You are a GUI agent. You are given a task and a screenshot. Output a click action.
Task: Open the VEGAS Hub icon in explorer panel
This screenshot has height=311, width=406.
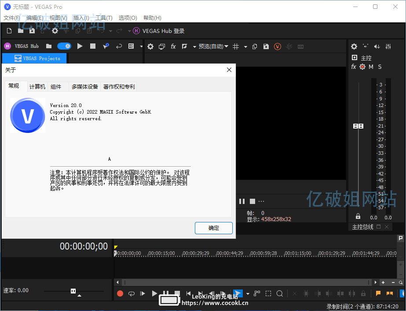tap(7, 46)
